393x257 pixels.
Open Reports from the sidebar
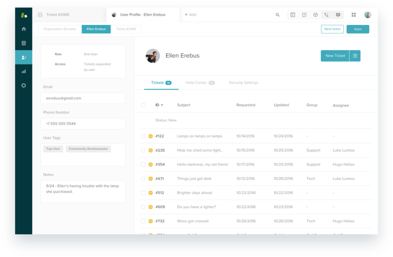[23, 71]
